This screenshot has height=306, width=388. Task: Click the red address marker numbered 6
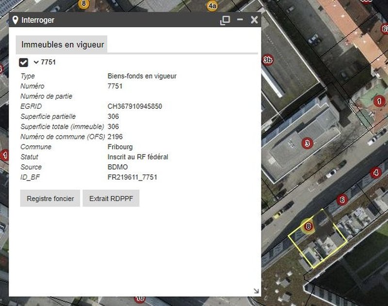click(342, 200)
